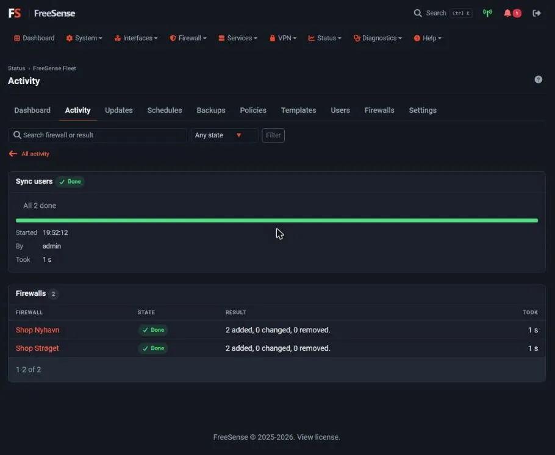555x455 pixels.
Task: Expand the System menu
Action: pyautogui.click(x=84, y=38)
